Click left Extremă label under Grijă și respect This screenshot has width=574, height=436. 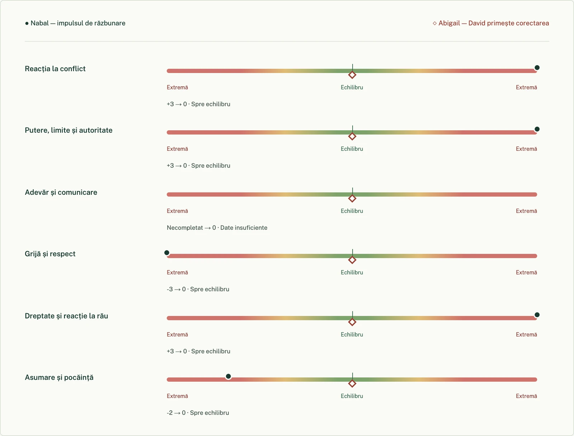click(177, 272)
